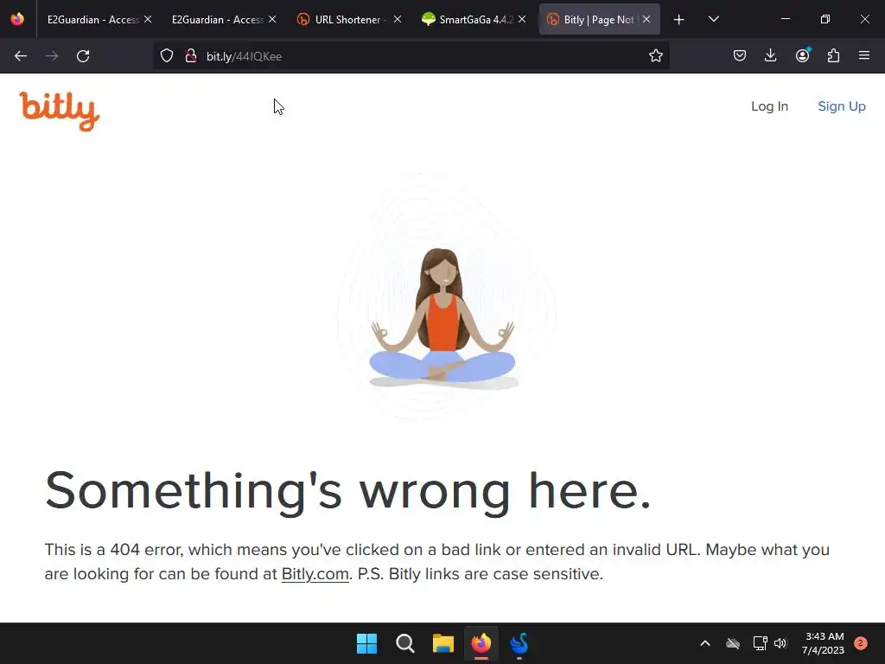
Task: Open the Windows Start menu
Action: pos(366,643)
